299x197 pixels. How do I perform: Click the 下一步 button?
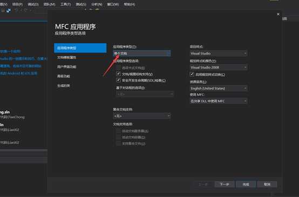click(225, 184)
